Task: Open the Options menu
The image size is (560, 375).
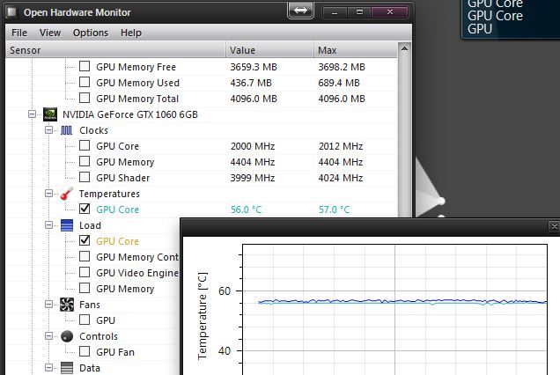Action: click(91, 33)
